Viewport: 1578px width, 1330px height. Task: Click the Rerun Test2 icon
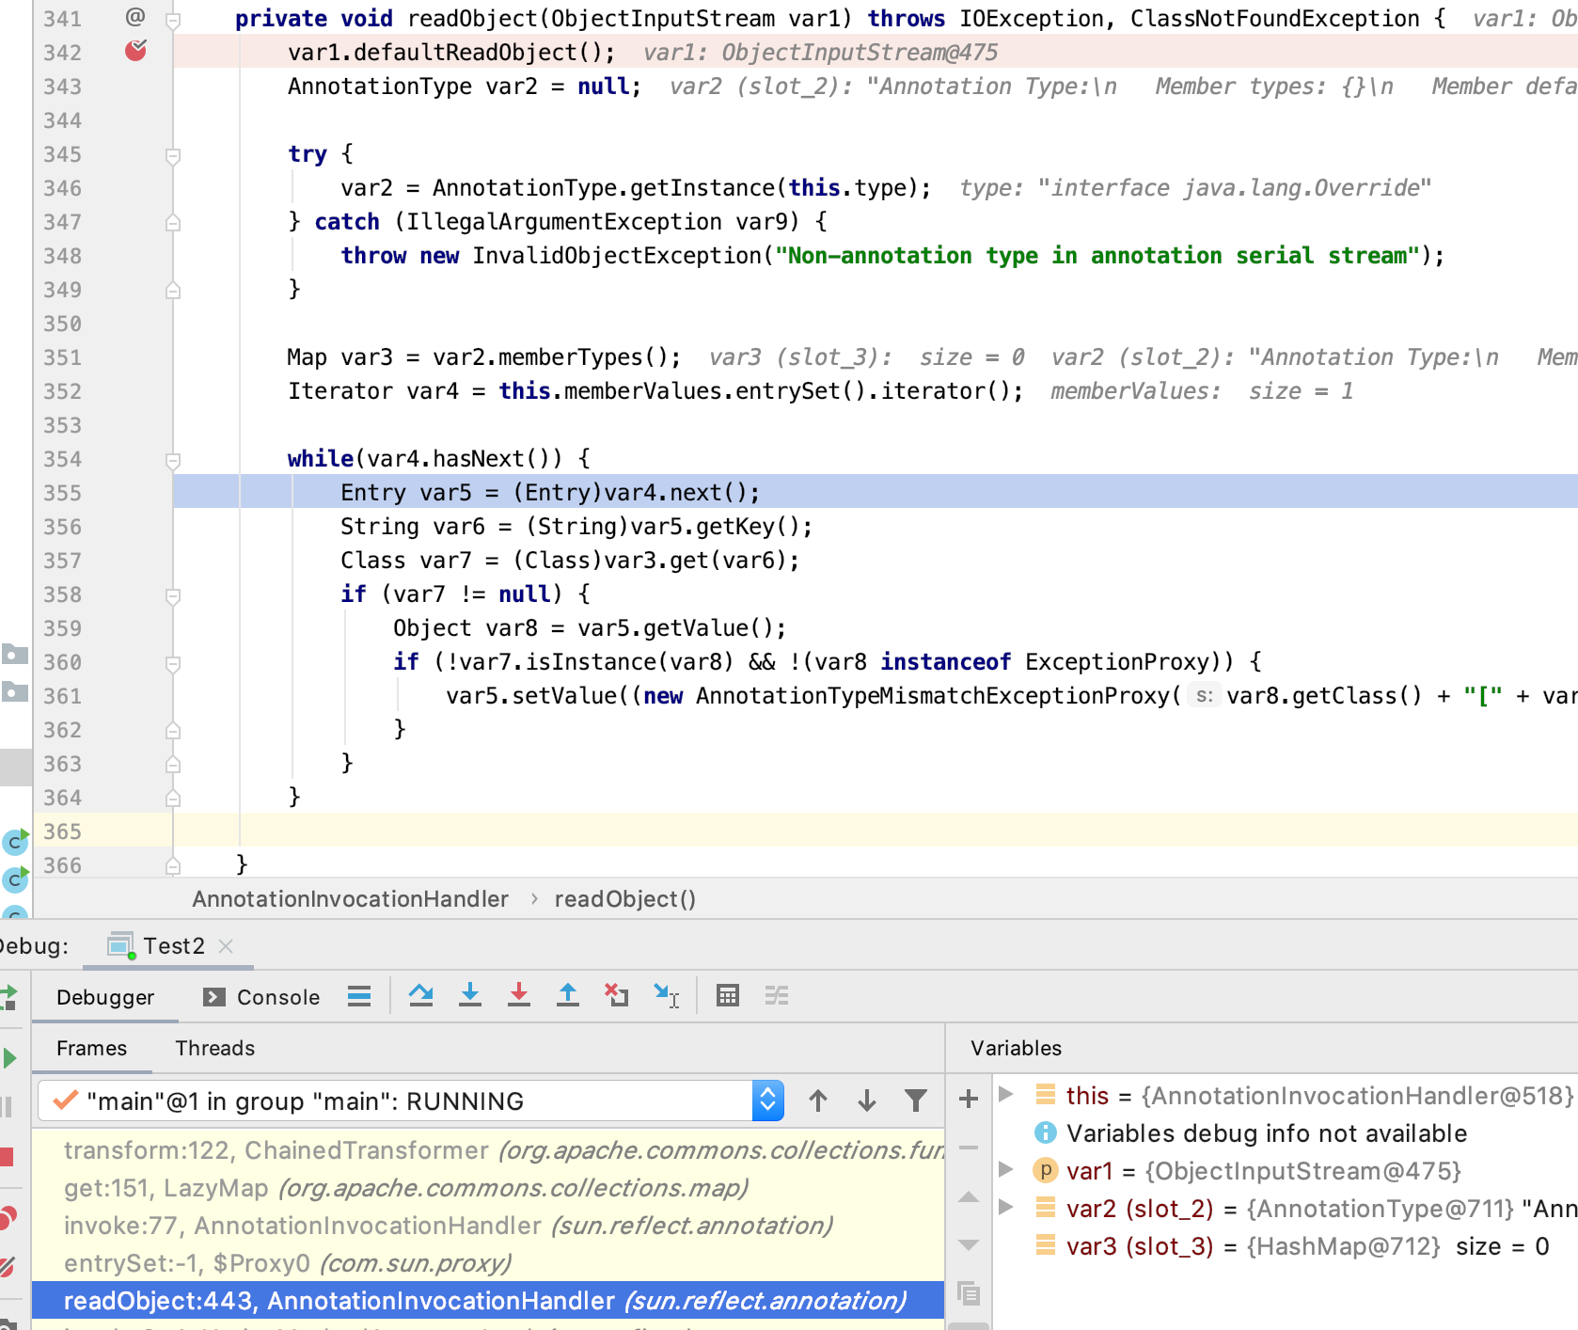point(8,997)
